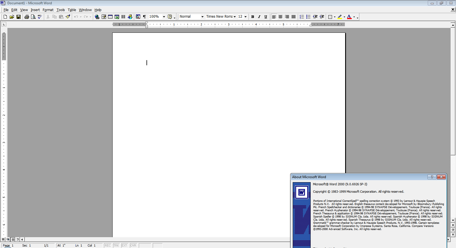
Task: Click the Insert Table icon
Action: click(x=110, y=17)
